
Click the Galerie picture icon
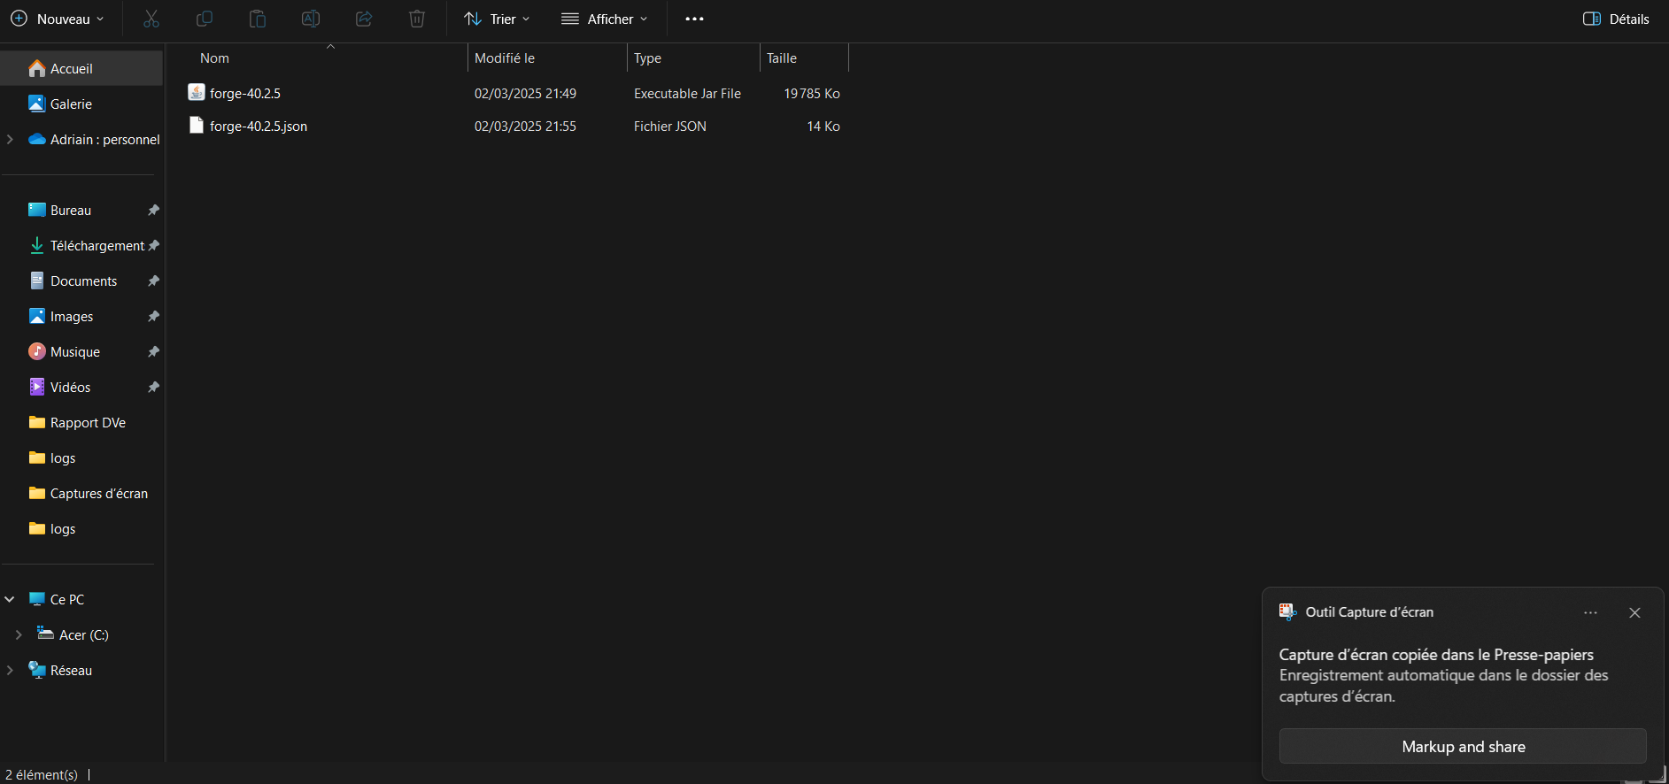tap(37, 104)
